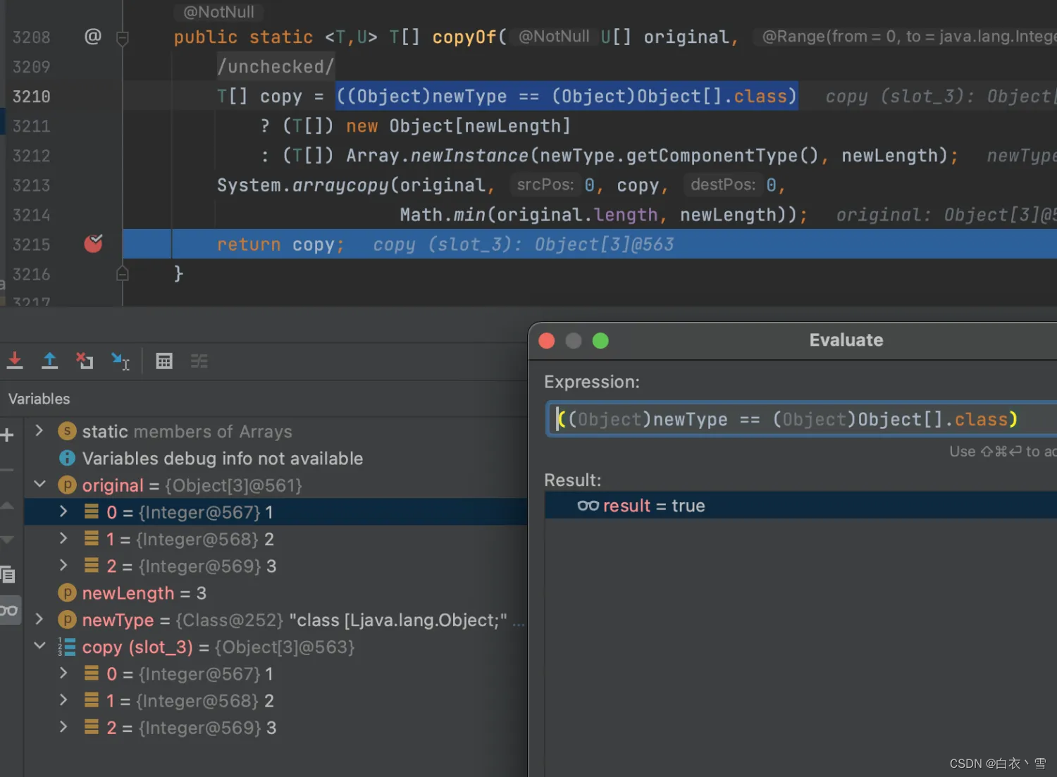Click the '@NotNull' annotation above line 3208
1057x777 pixels.
(218, 12)
